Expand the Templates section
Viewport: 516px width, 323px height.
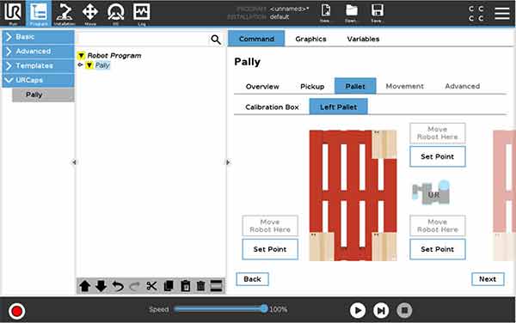point(38,66)
